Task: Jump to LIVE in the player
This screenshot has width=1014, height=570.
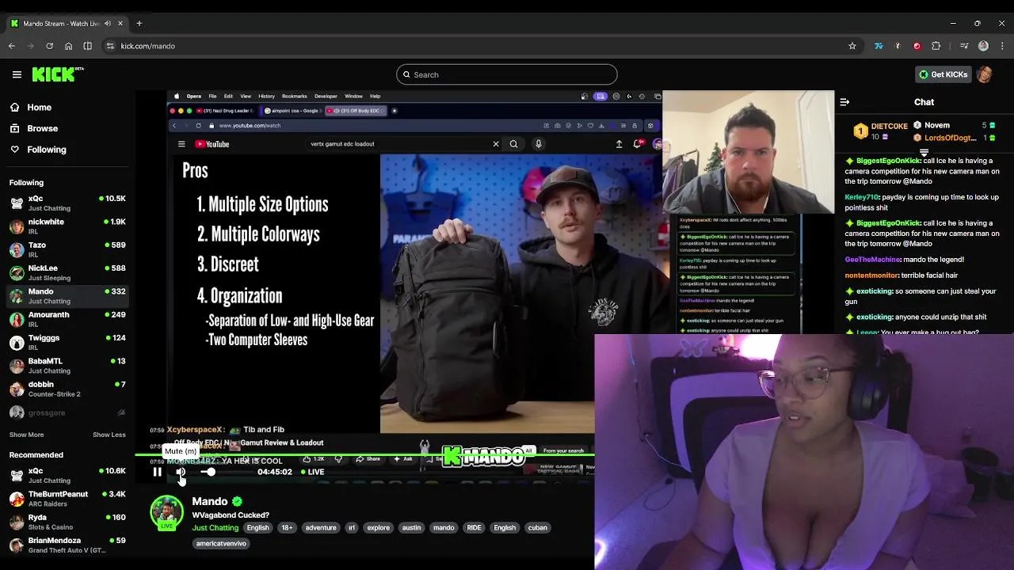Action: 312,472
